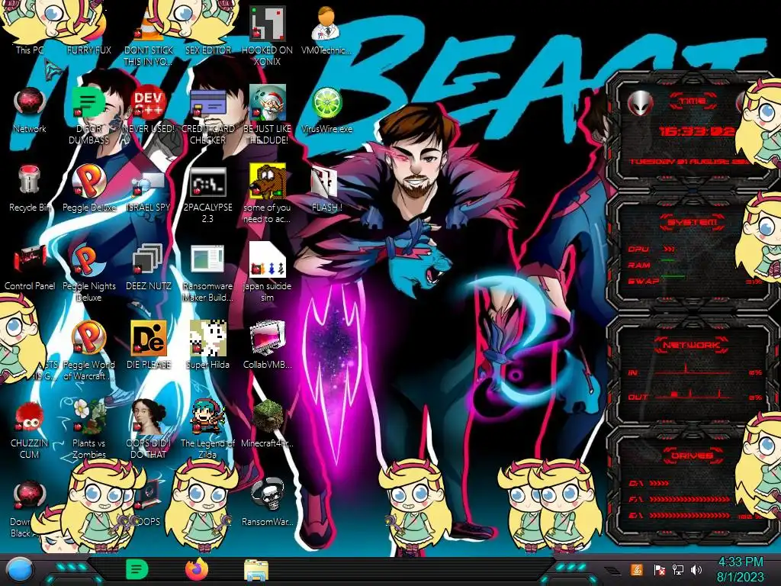
Task: Open the volume speaker tray icon
Action: (x=696, y=569)
